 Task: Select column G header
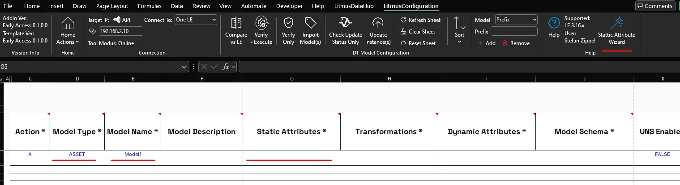coord(292,79)
